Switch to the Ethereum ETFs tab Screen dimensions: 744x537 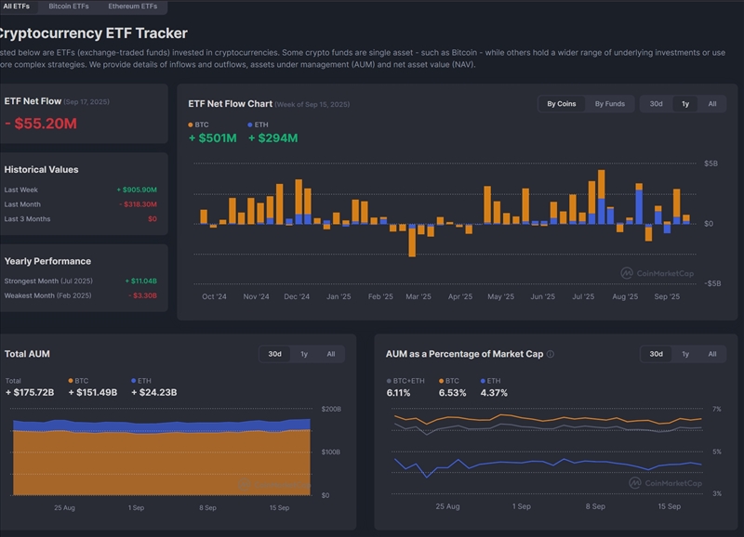133,7
